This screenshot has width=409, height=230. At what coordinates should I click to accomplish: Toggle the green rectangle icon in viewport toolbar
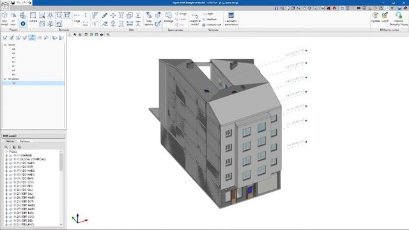tap(91, 34)
